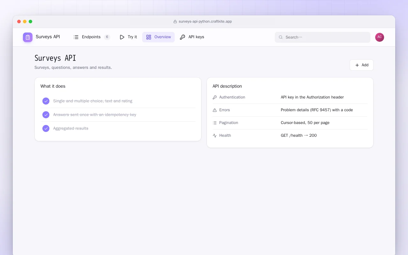Viewport: 408px width, 255px height.
Task: Click 'Cursor-based, 50 per page' value
Action: click(305, 123)
